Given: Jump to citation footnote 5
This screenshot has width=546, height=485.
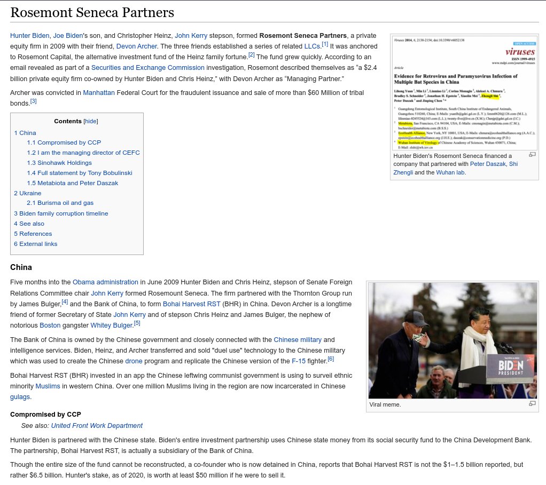Looking at the screenshot, I should pyautogui.click(x=137, y=323).
